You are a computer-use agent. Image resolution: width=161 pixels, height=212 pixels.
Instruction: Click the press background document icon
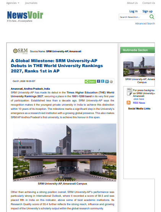pos(129,92)
